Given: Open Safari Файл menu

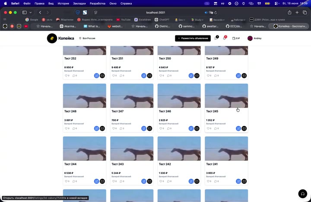Looking at the screenshot, I should coord(27,3).
